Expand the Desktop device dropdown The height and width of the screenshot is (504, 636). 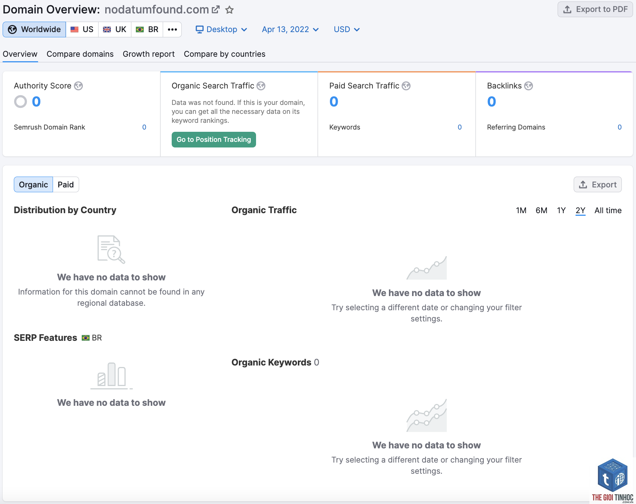coord(221,29)
